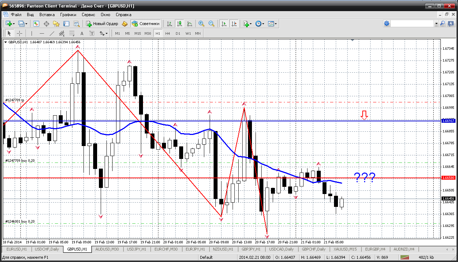Click the order label #1246001 buy 0.20
The width and height of the screenshot is (458, 262).
(x=20, y=222)
